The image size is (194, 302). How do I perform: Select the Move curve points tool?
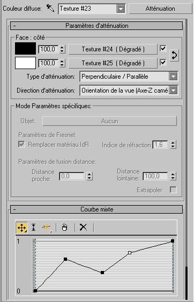(21, 228)
